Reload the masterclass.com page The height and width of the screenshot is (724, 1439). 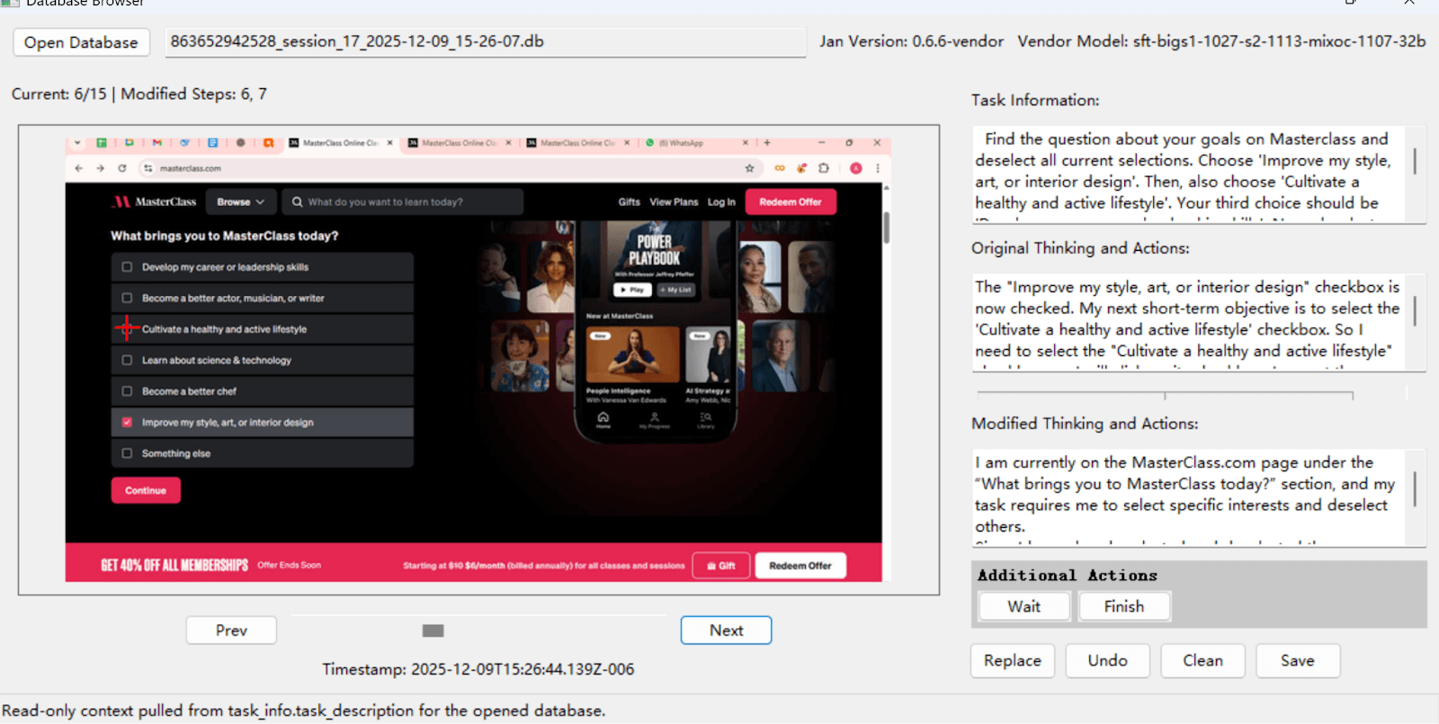click(x=121, y=168)
